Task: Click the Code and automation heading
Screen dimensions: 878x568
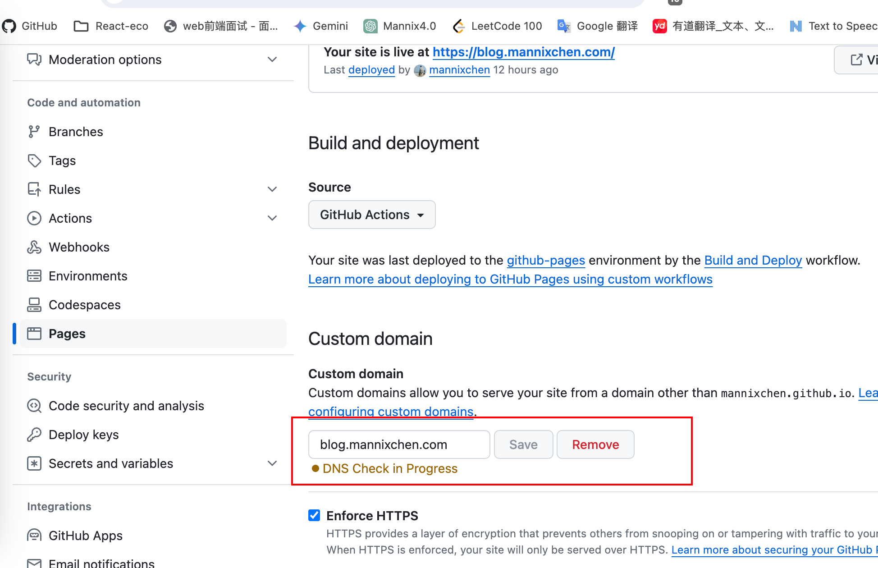Action: click(84, 103)
